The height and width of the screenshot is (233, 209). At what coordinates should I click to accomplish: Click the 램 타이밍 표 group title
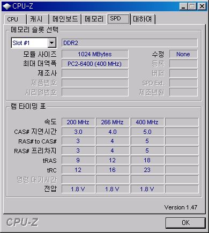(x=28, y=106)
